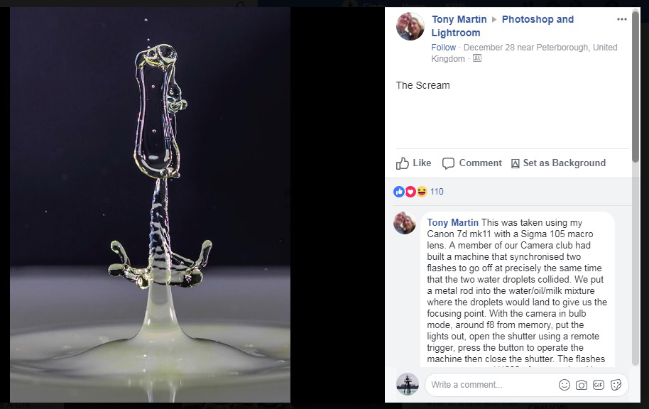
Task: Click the commenter avatar beside Tony Martin's comment
Action: tap(405, 223)
